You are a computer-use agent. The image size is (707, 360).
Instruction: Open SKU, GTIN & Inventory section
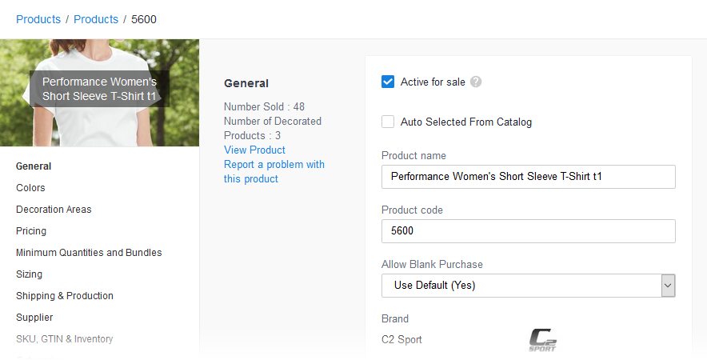click(x=65, y=339)
